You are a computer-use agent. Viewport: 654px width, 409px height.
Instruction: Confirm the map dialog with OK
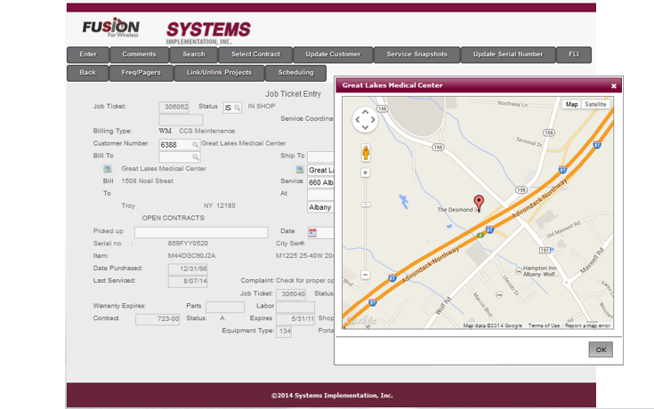tap(601, 349)
